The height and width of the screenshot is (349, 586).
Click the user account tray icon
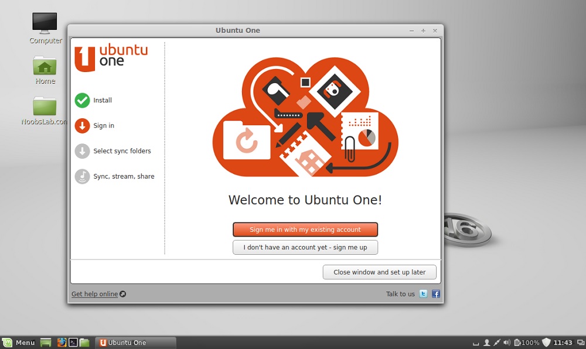(486, 343)
